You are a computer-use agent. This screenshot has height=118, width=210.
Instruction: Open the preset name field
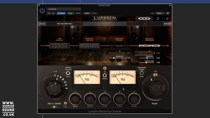pos(145,24)
